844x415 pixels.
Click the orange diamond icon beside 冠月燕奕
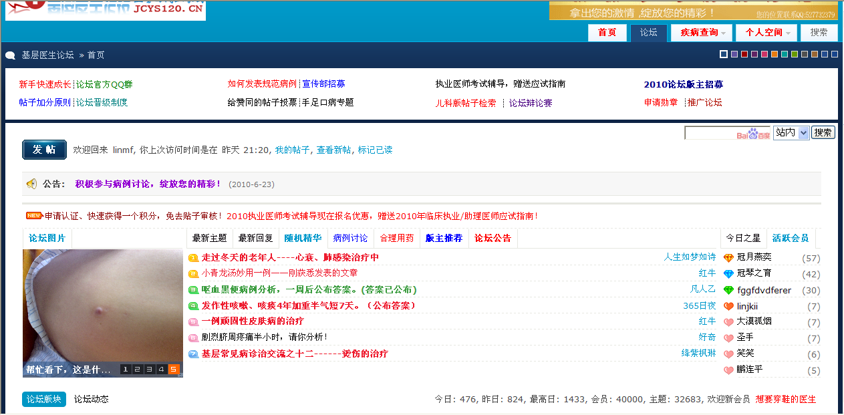[728, 258]
